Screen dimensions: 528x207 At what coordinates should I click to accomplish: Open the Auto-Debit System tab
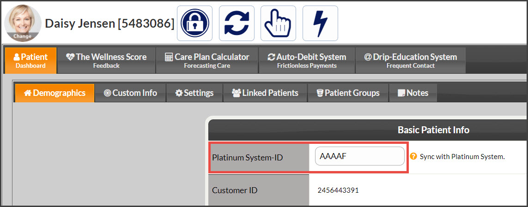307,60
